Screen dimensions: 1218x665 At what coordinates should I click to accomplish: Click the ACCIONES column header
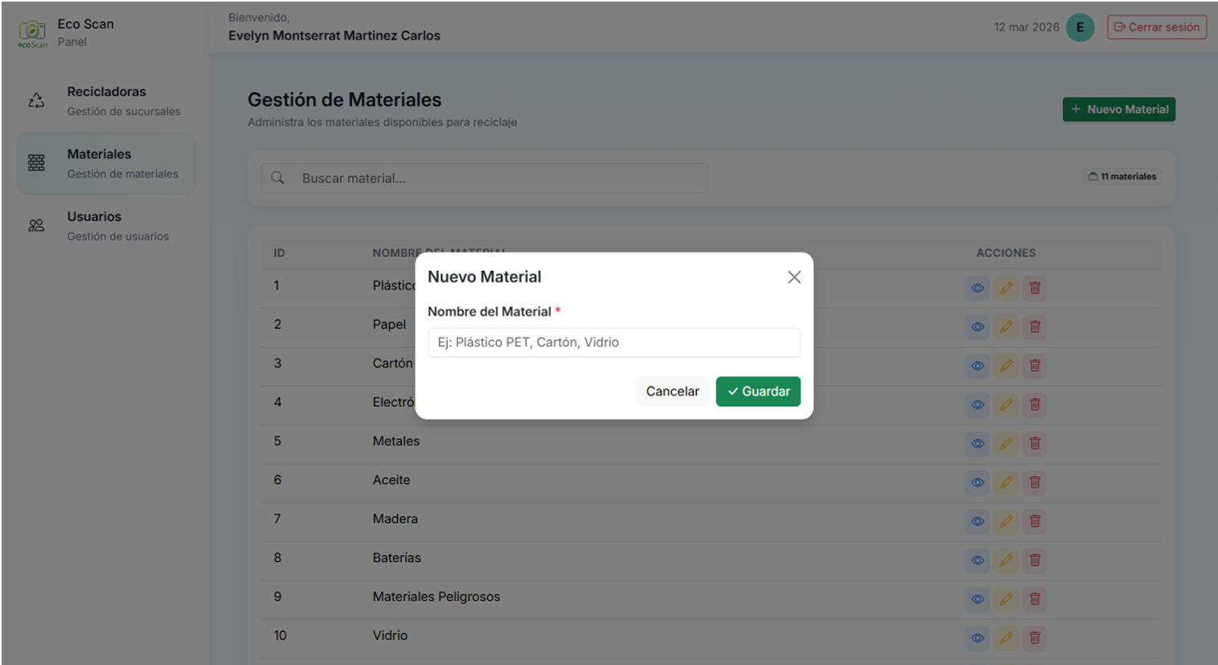1006,252
